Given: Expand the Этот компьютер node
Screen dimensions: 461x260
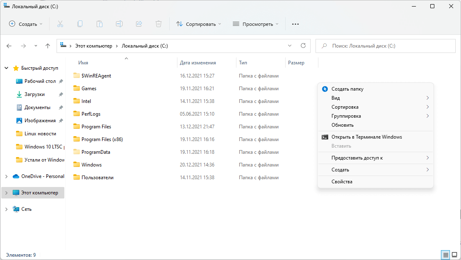Looking at the screenshot, I should 6,193.
